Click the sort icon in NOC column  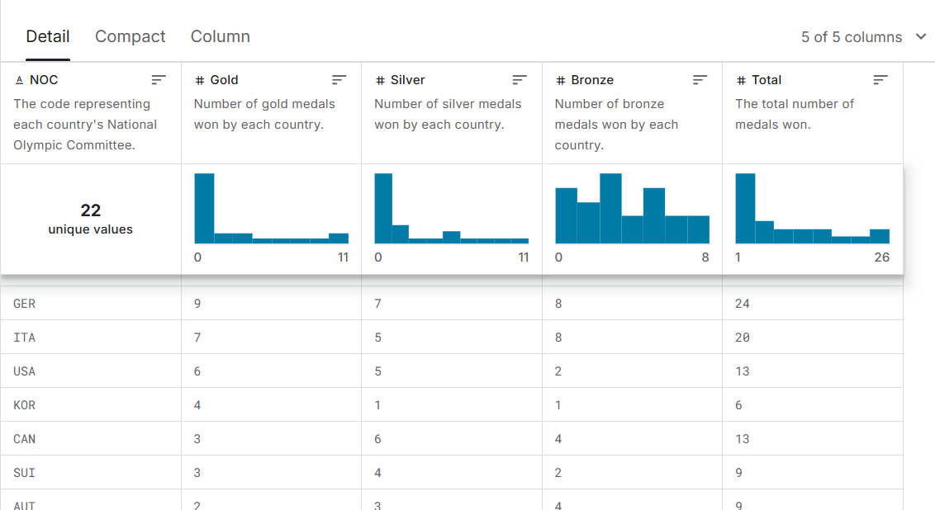pos(159,80)
